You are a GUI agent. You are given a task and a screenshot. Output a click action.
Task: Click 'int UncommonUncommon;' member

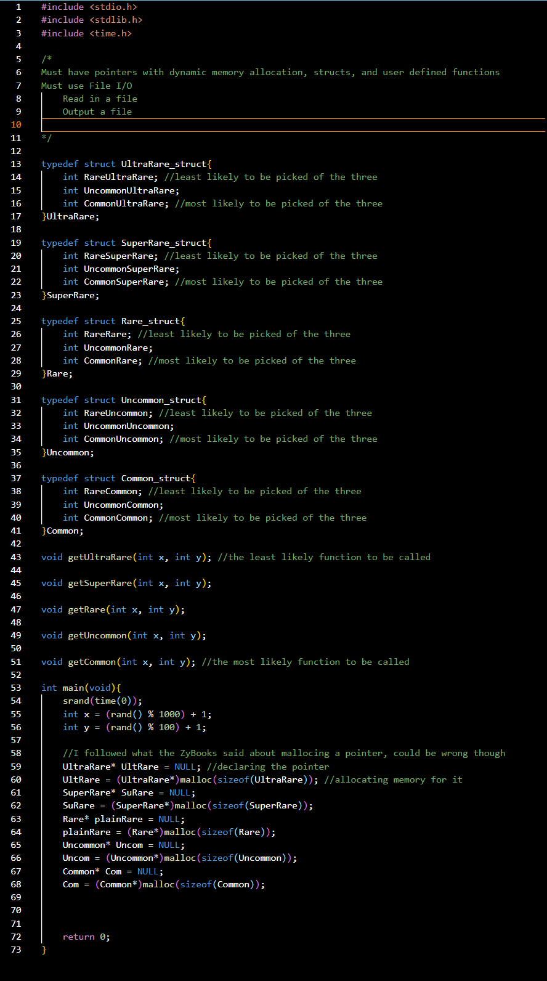click(118, 426)
